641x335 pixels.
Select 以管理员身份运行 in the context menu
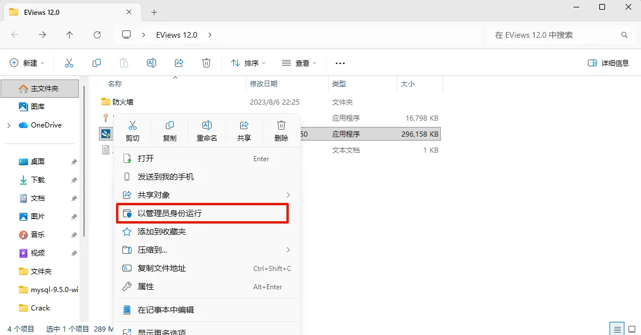tap(203, 213)
